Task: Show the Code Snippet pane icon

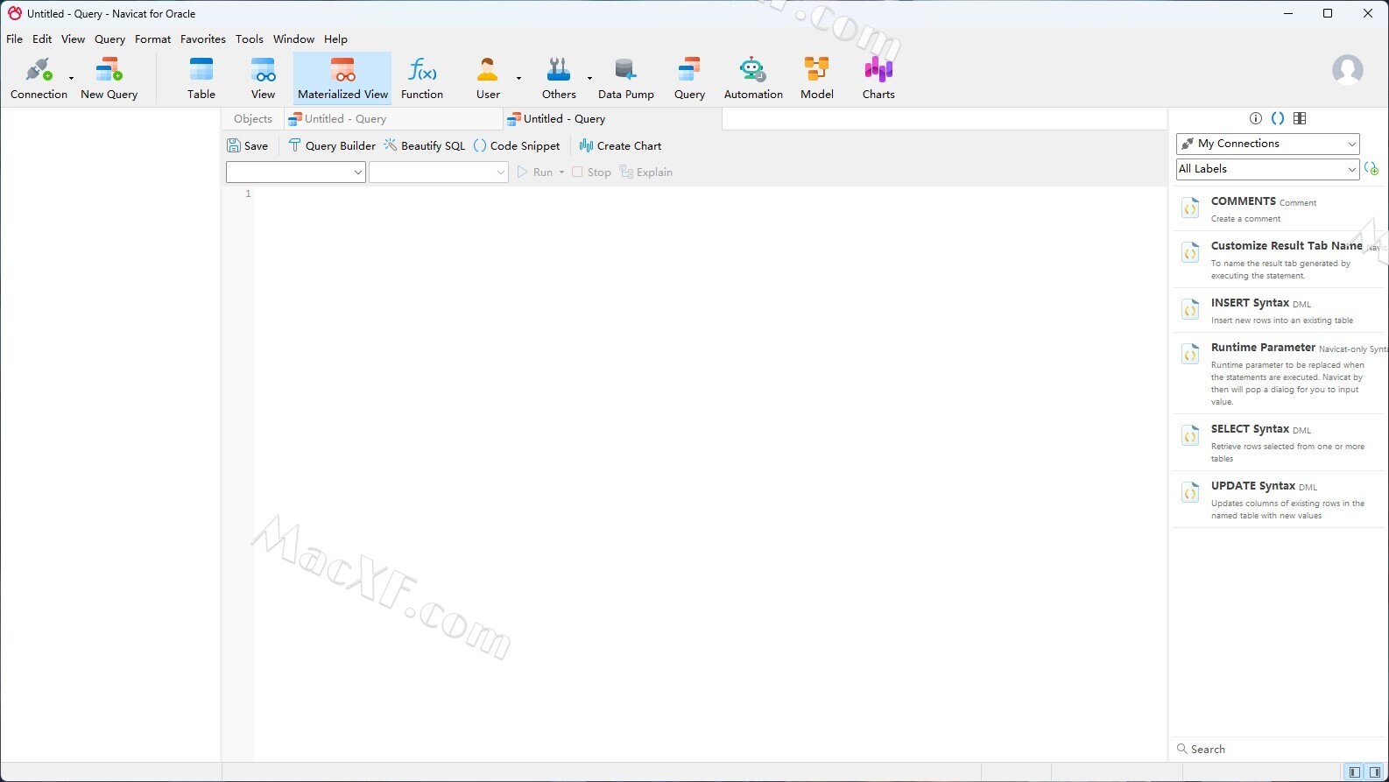Action: click(1278, 118)
